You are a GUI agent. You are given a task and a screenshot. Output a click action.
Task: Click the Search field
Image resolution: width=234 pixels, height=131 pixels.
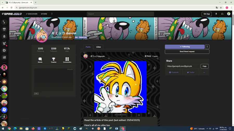120,14
